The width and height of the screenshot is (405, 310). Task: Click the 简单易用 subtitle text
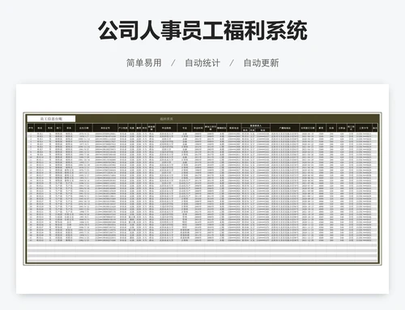(144, 63)
